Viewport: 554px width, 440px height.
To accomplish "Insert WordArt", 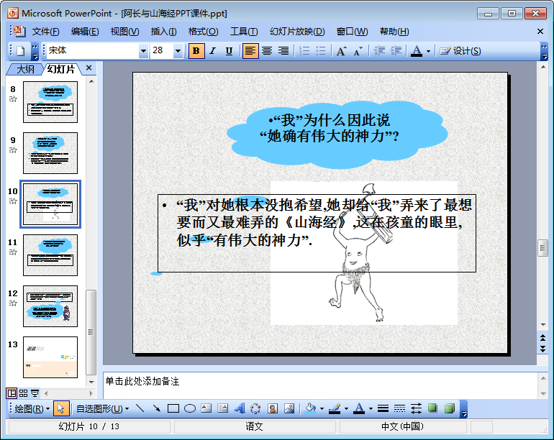I will coord(239,408).
